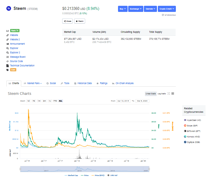Click the Rank 74 badge

[15, 31]
